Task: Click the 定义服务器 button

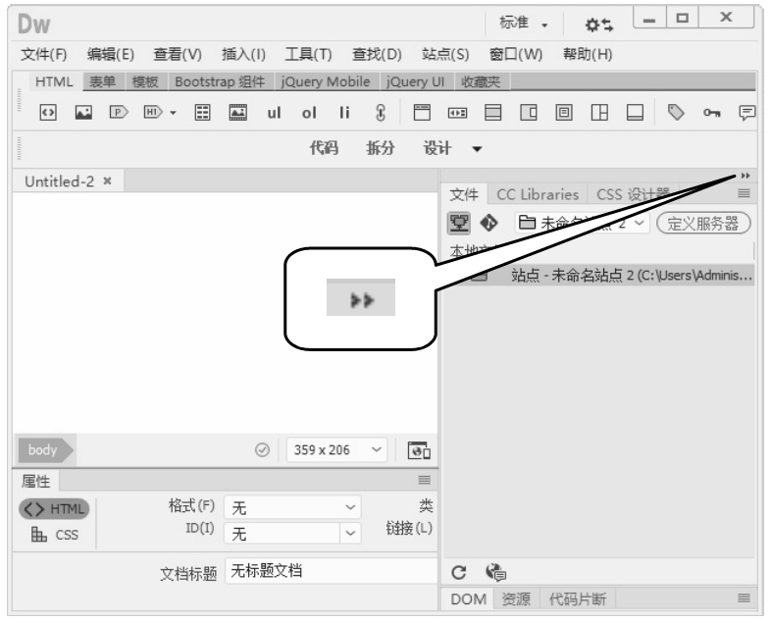Action: point(702,223)
